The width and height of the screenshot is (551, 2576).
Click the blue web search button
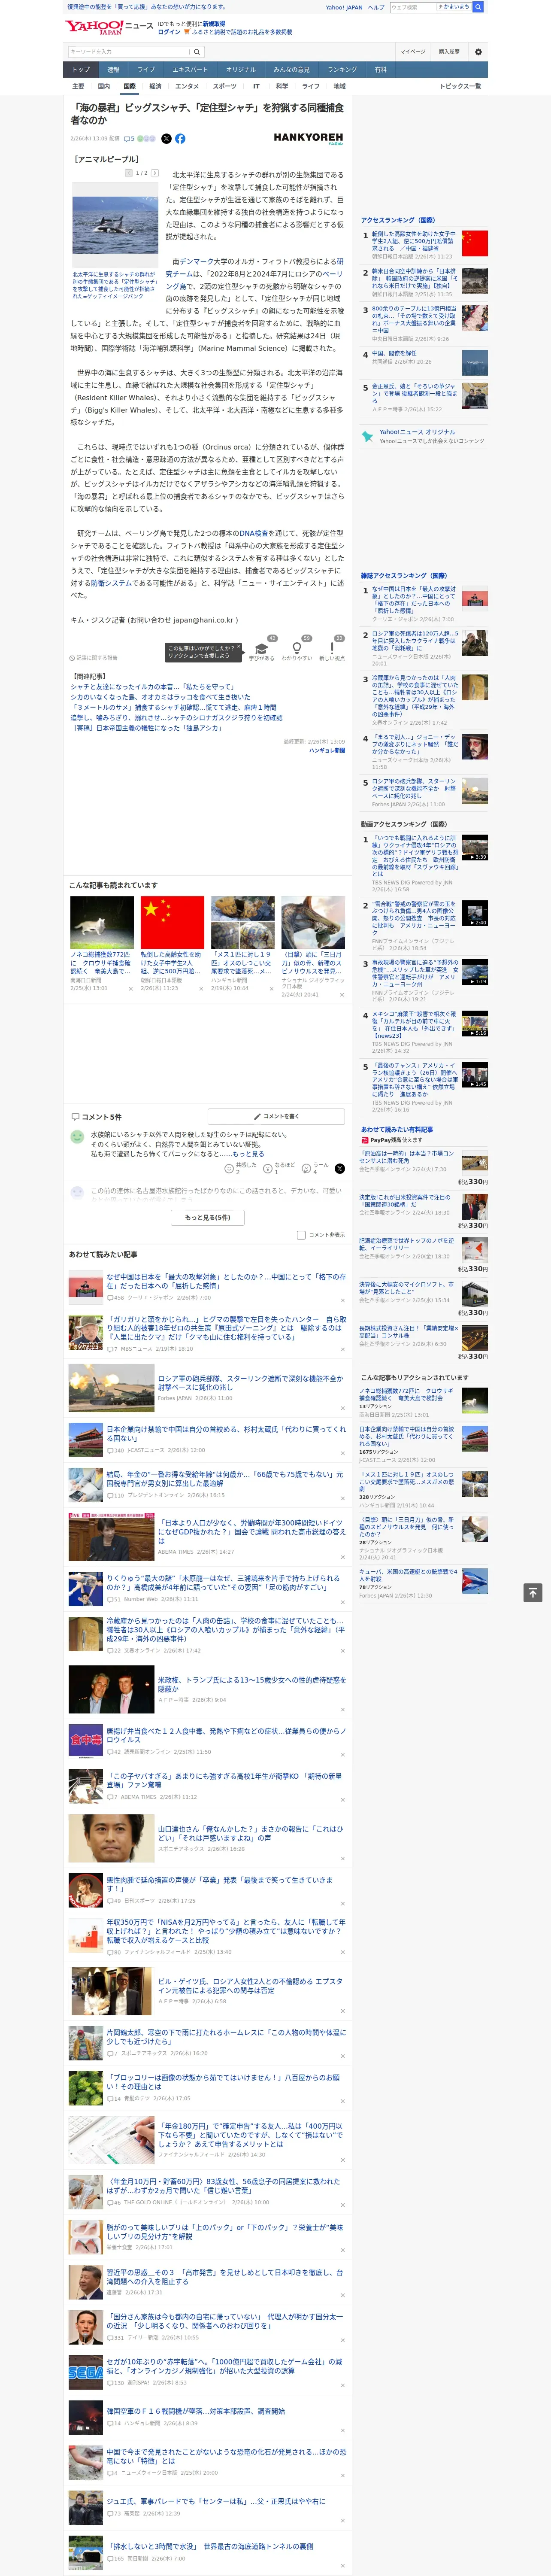pos(478,7)
